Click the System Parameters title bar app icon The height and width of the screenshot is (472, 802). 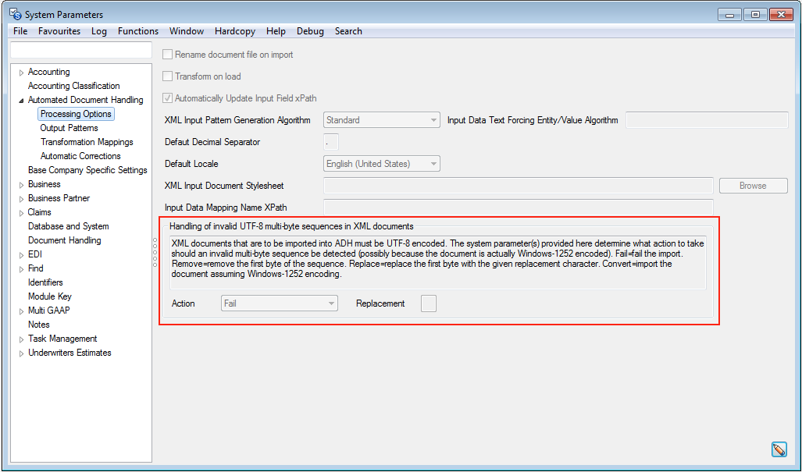click(15, 14)
